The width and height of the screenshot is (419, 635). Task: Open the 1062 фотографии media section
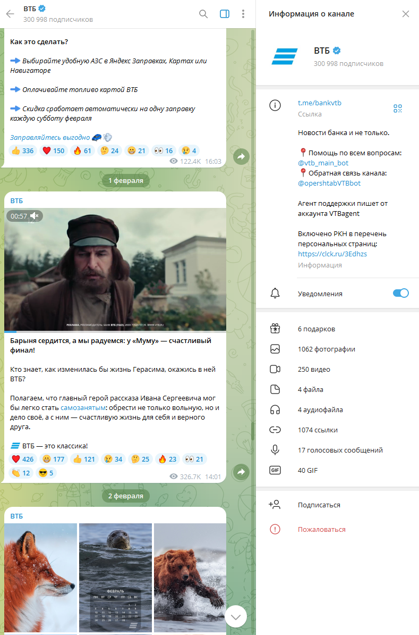[x=337, y=349]
